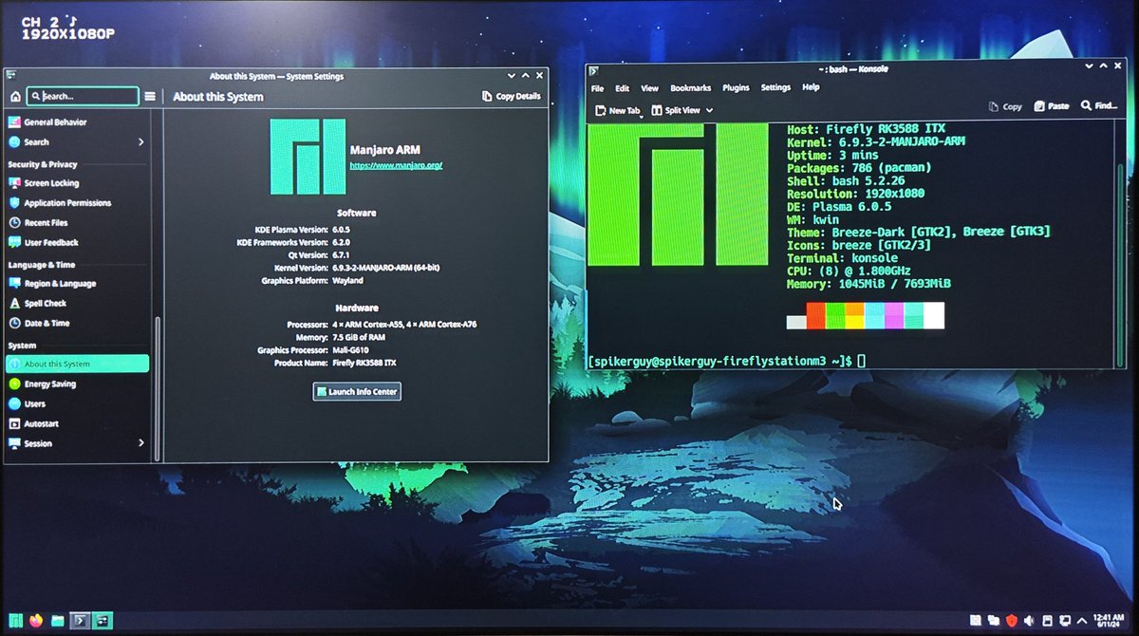1139x636 pixels.
Task: Open the Konsole Help menu
Action: [811, 88]
